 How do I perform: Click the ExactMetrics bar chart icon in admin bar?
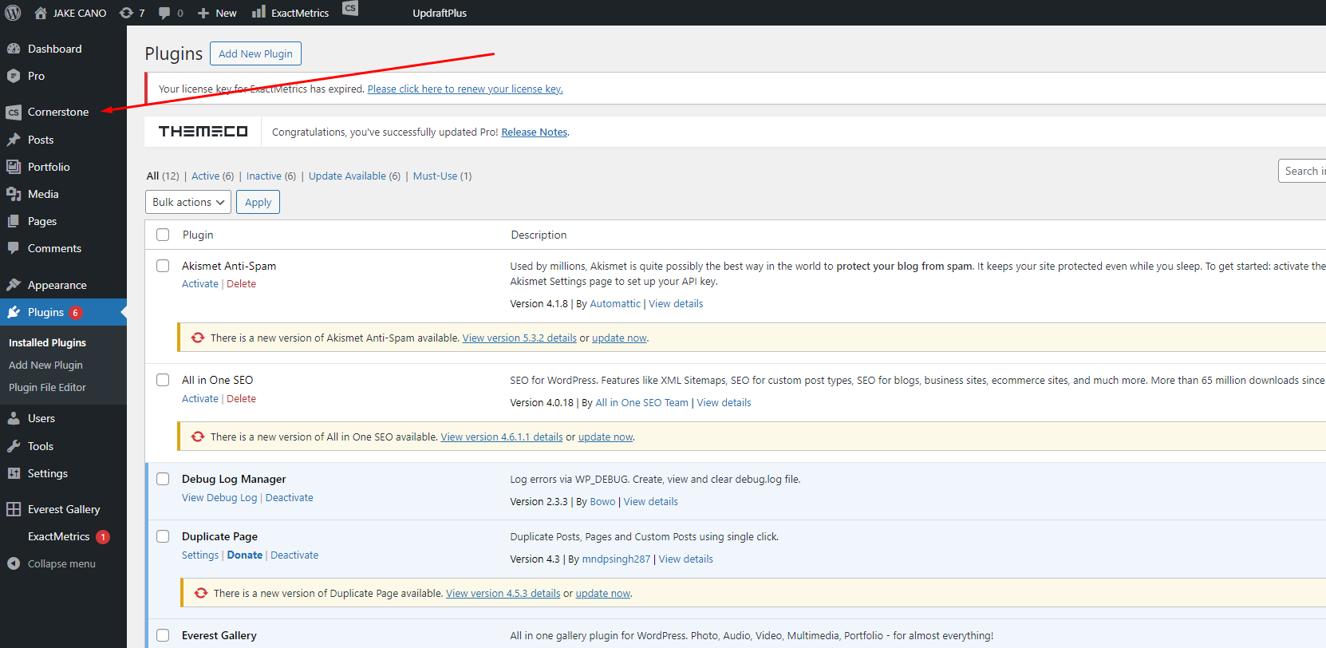(258, 12)
